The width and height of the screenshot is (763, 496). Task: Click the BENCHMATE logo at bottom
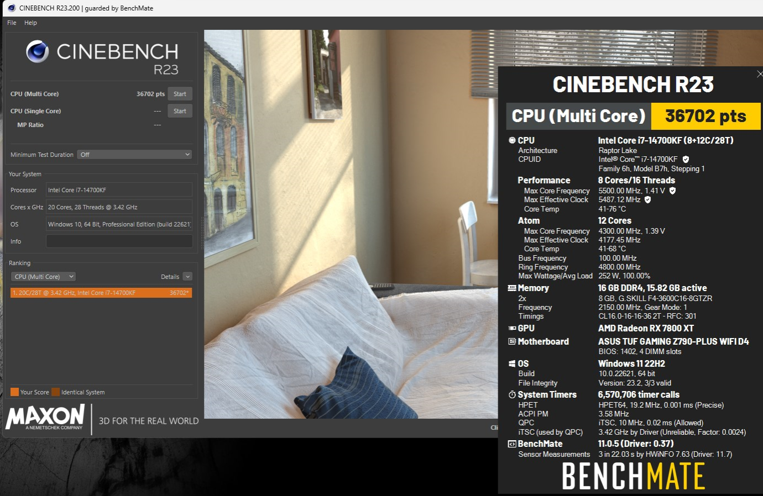[634, 476]
